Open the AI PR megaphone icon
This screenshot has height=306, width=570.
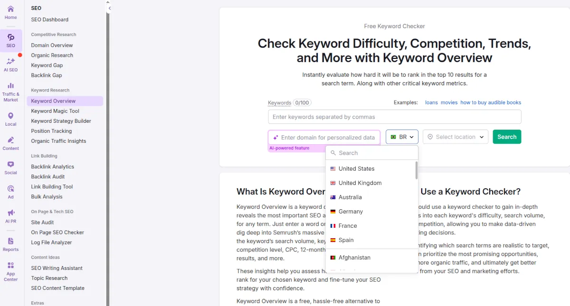(10, 216)
